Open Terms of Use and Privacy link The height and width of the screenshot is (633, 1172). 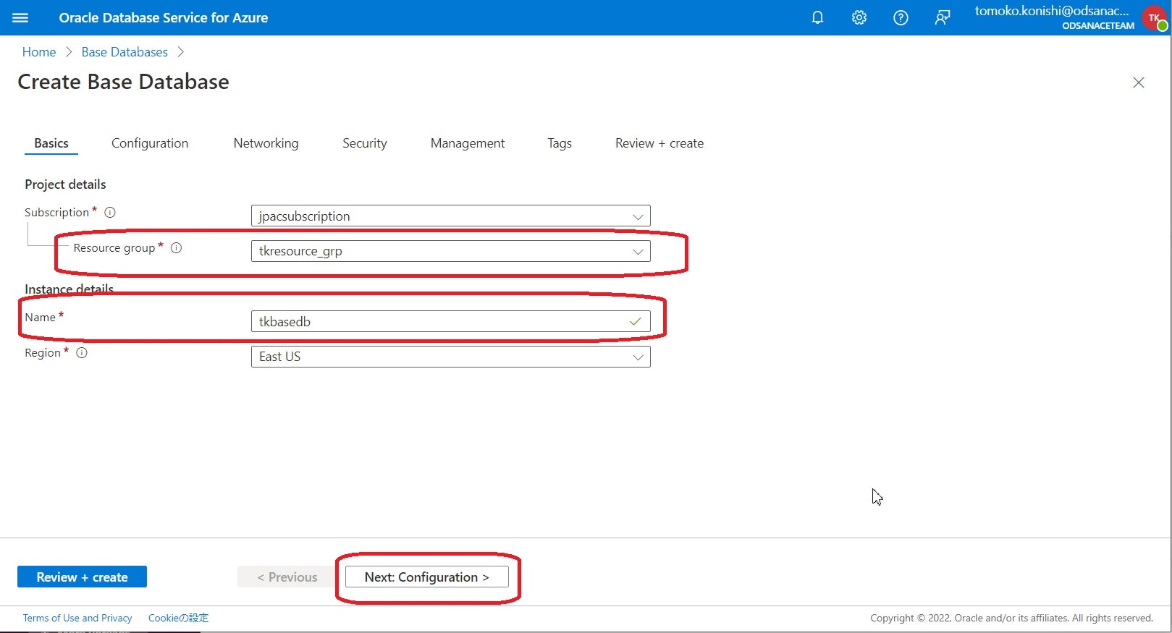coord(77,618)
